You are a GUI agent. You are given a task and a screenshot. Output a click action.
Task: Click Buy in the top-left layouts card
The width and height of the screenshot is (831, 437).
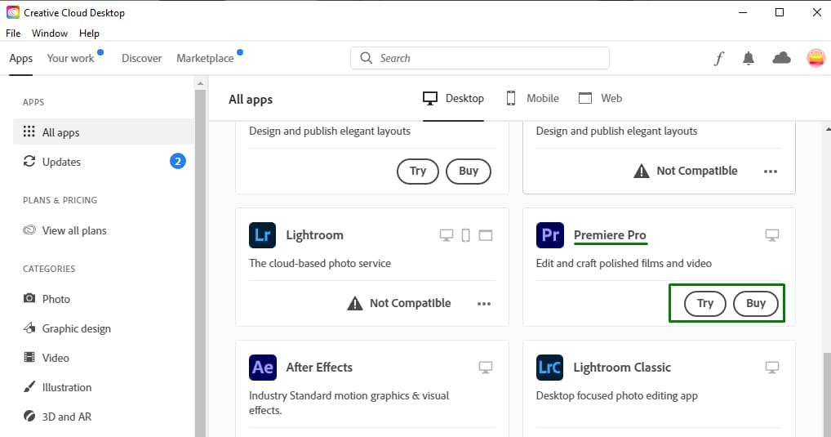(x=469, y=172)
